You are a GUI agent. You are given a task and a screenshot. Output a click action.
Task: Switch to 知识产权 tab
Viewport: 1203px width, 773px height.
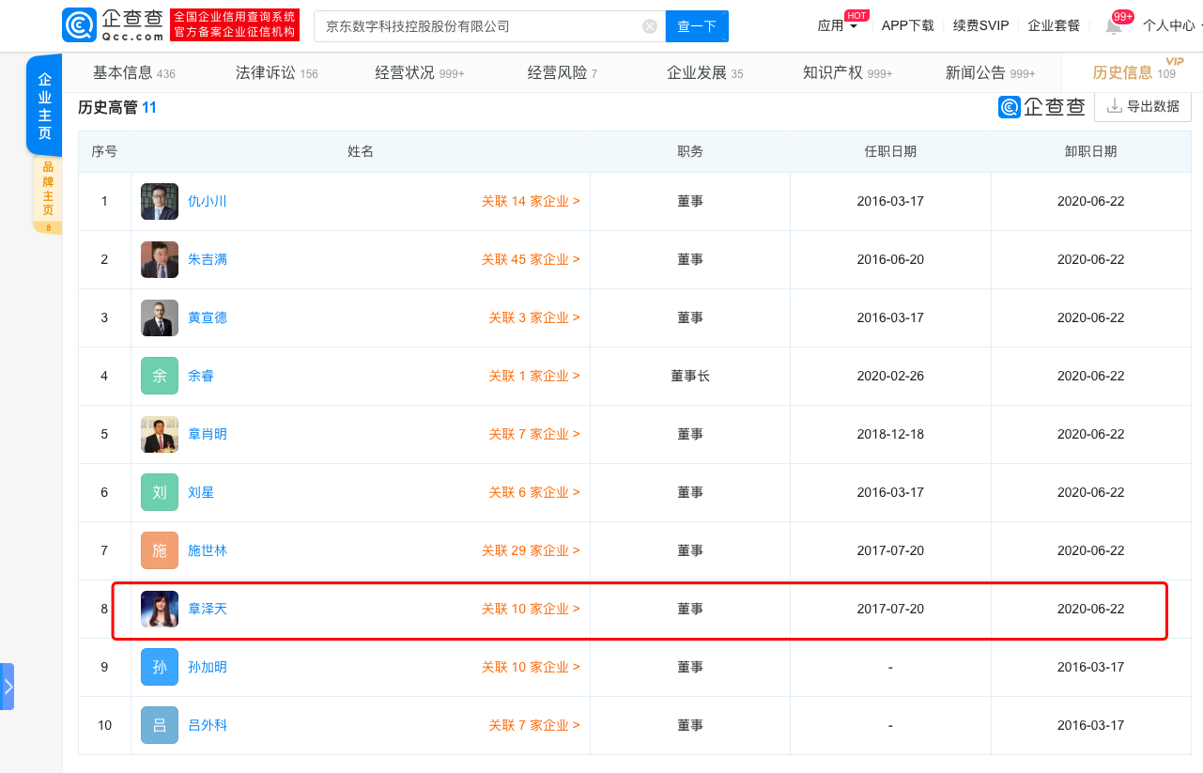point(848,72)
